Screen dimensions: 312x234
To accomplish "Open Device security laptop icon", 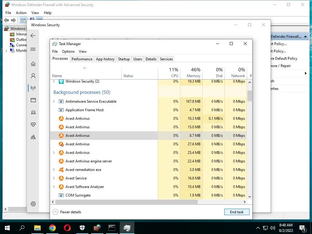I will [x=33, y=112].
